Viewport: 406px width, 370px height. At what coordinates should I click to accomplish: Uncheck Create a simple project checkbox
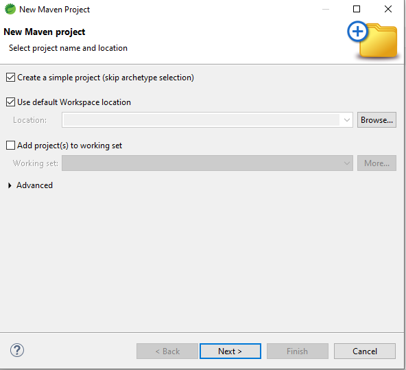coord(10,78)
